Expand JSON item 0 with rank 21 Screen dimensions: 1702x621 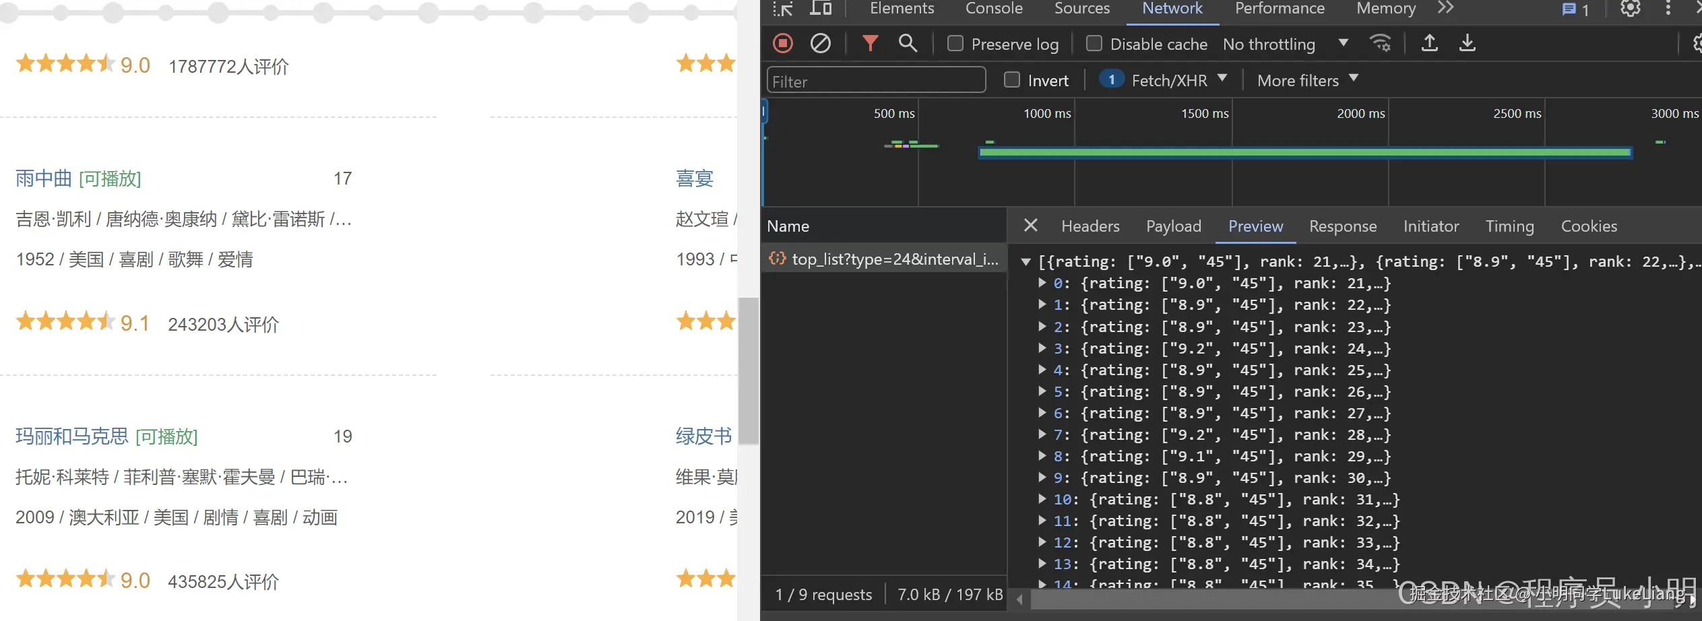click(1042, 283)
